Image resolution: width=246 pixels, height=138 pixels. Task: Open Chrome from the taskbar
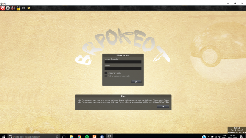tap(79, 136)
